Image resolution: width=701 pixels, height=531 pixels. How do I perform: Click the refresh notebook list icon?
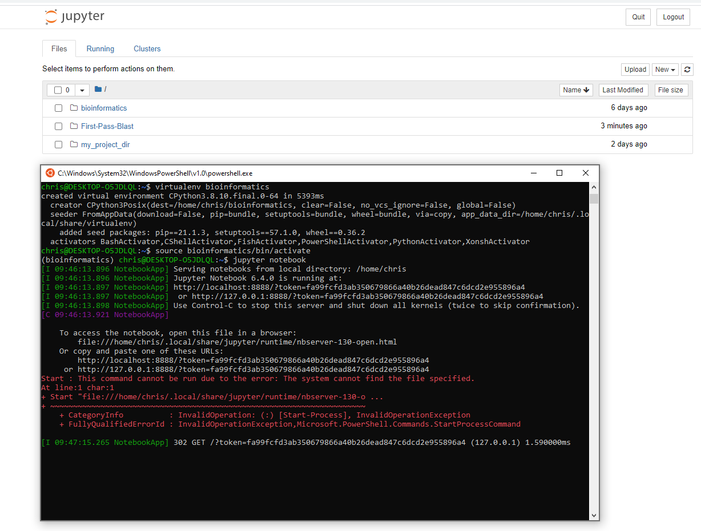(x=687, y=70)
